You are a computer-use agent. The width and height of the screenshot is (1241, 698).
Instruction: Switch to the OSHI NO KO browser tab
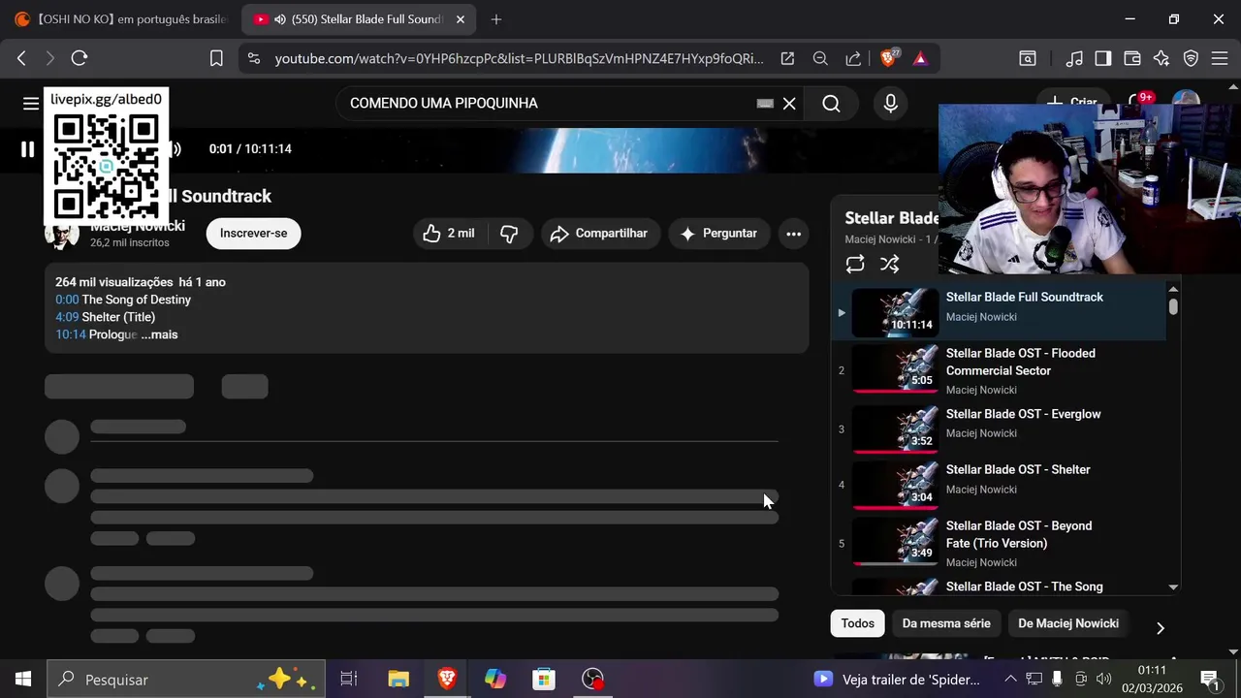point(121,19)
